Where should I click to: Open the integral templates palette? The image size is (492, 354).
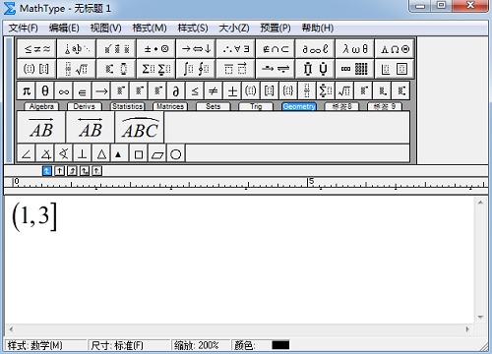(x=196, y=69)
